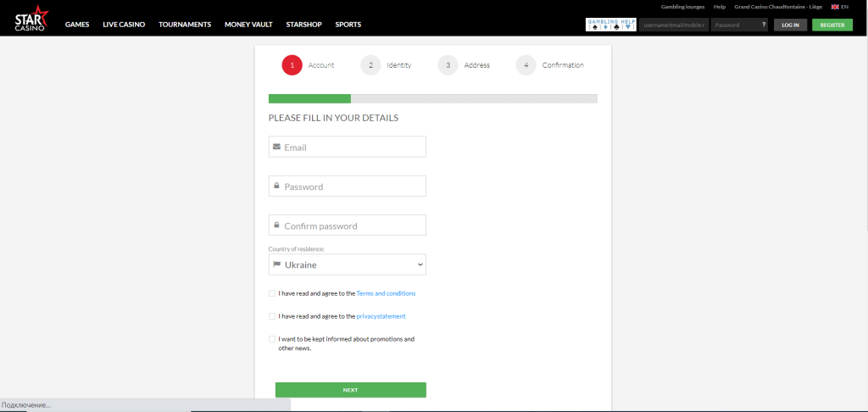
Task: Check the Terms and conditions agreement box
Action: (x=272, y=293)
